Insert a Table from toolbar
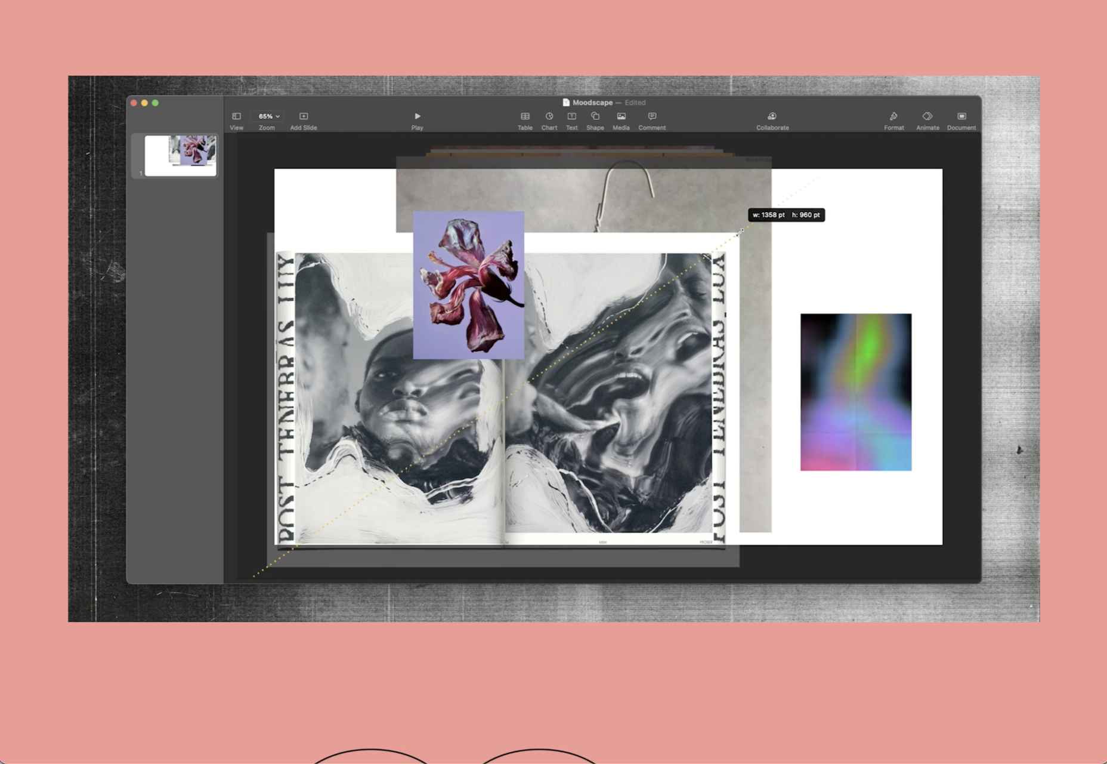 pos(525,120)
